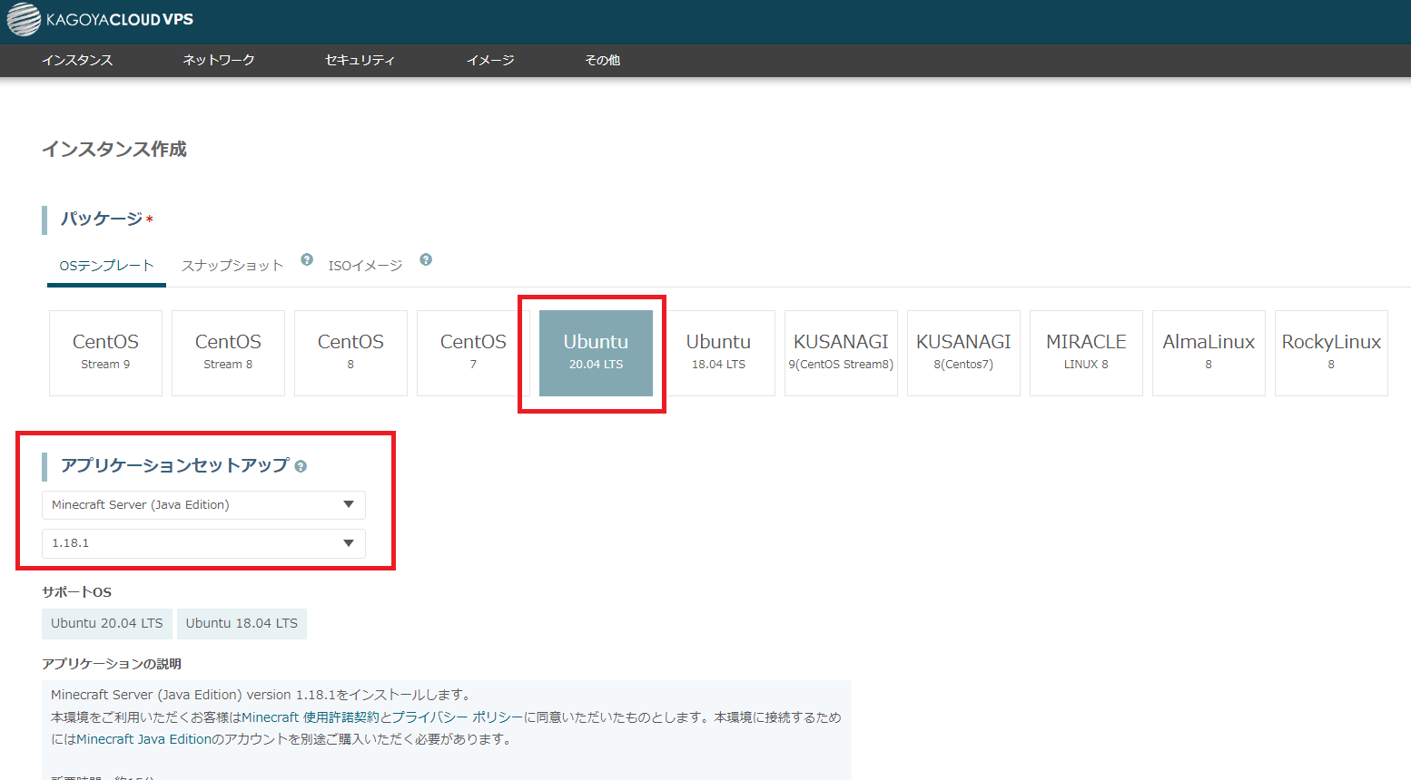Click the Ubuntu 18.04 LTS supported OS tag

pos(242,624)
